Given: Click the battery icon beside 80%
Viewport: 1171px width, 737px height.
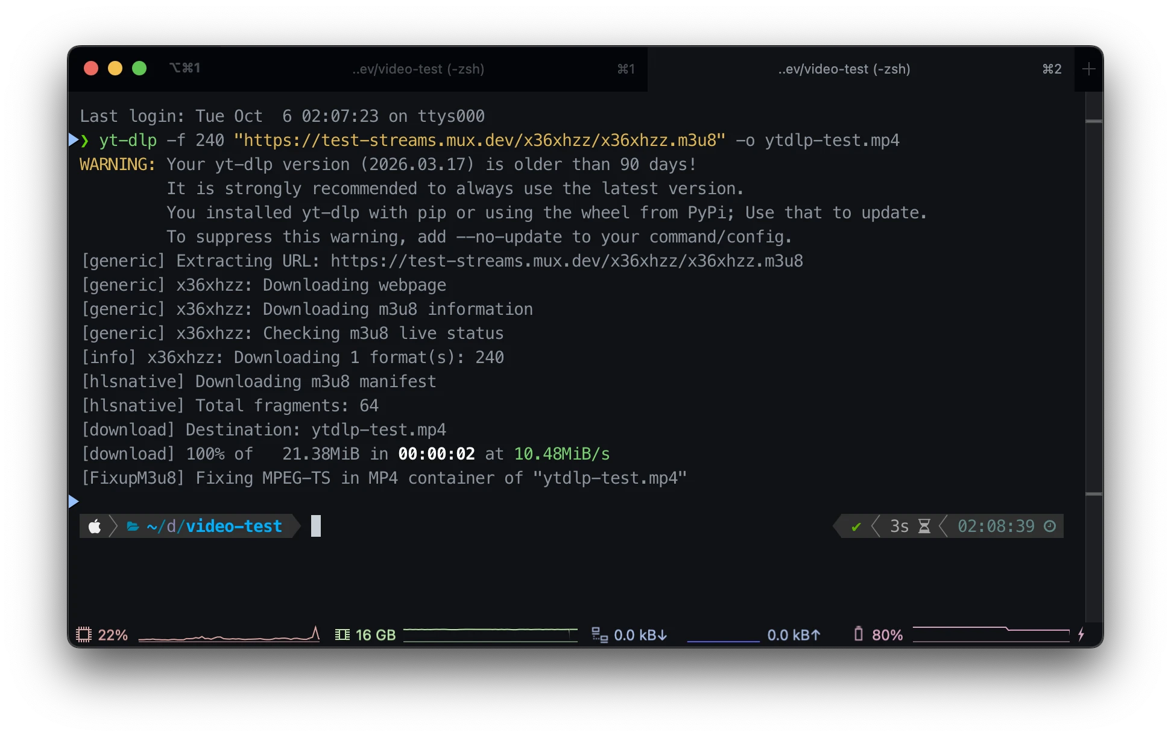Looking at the screenshot, I should pos(859,634).
